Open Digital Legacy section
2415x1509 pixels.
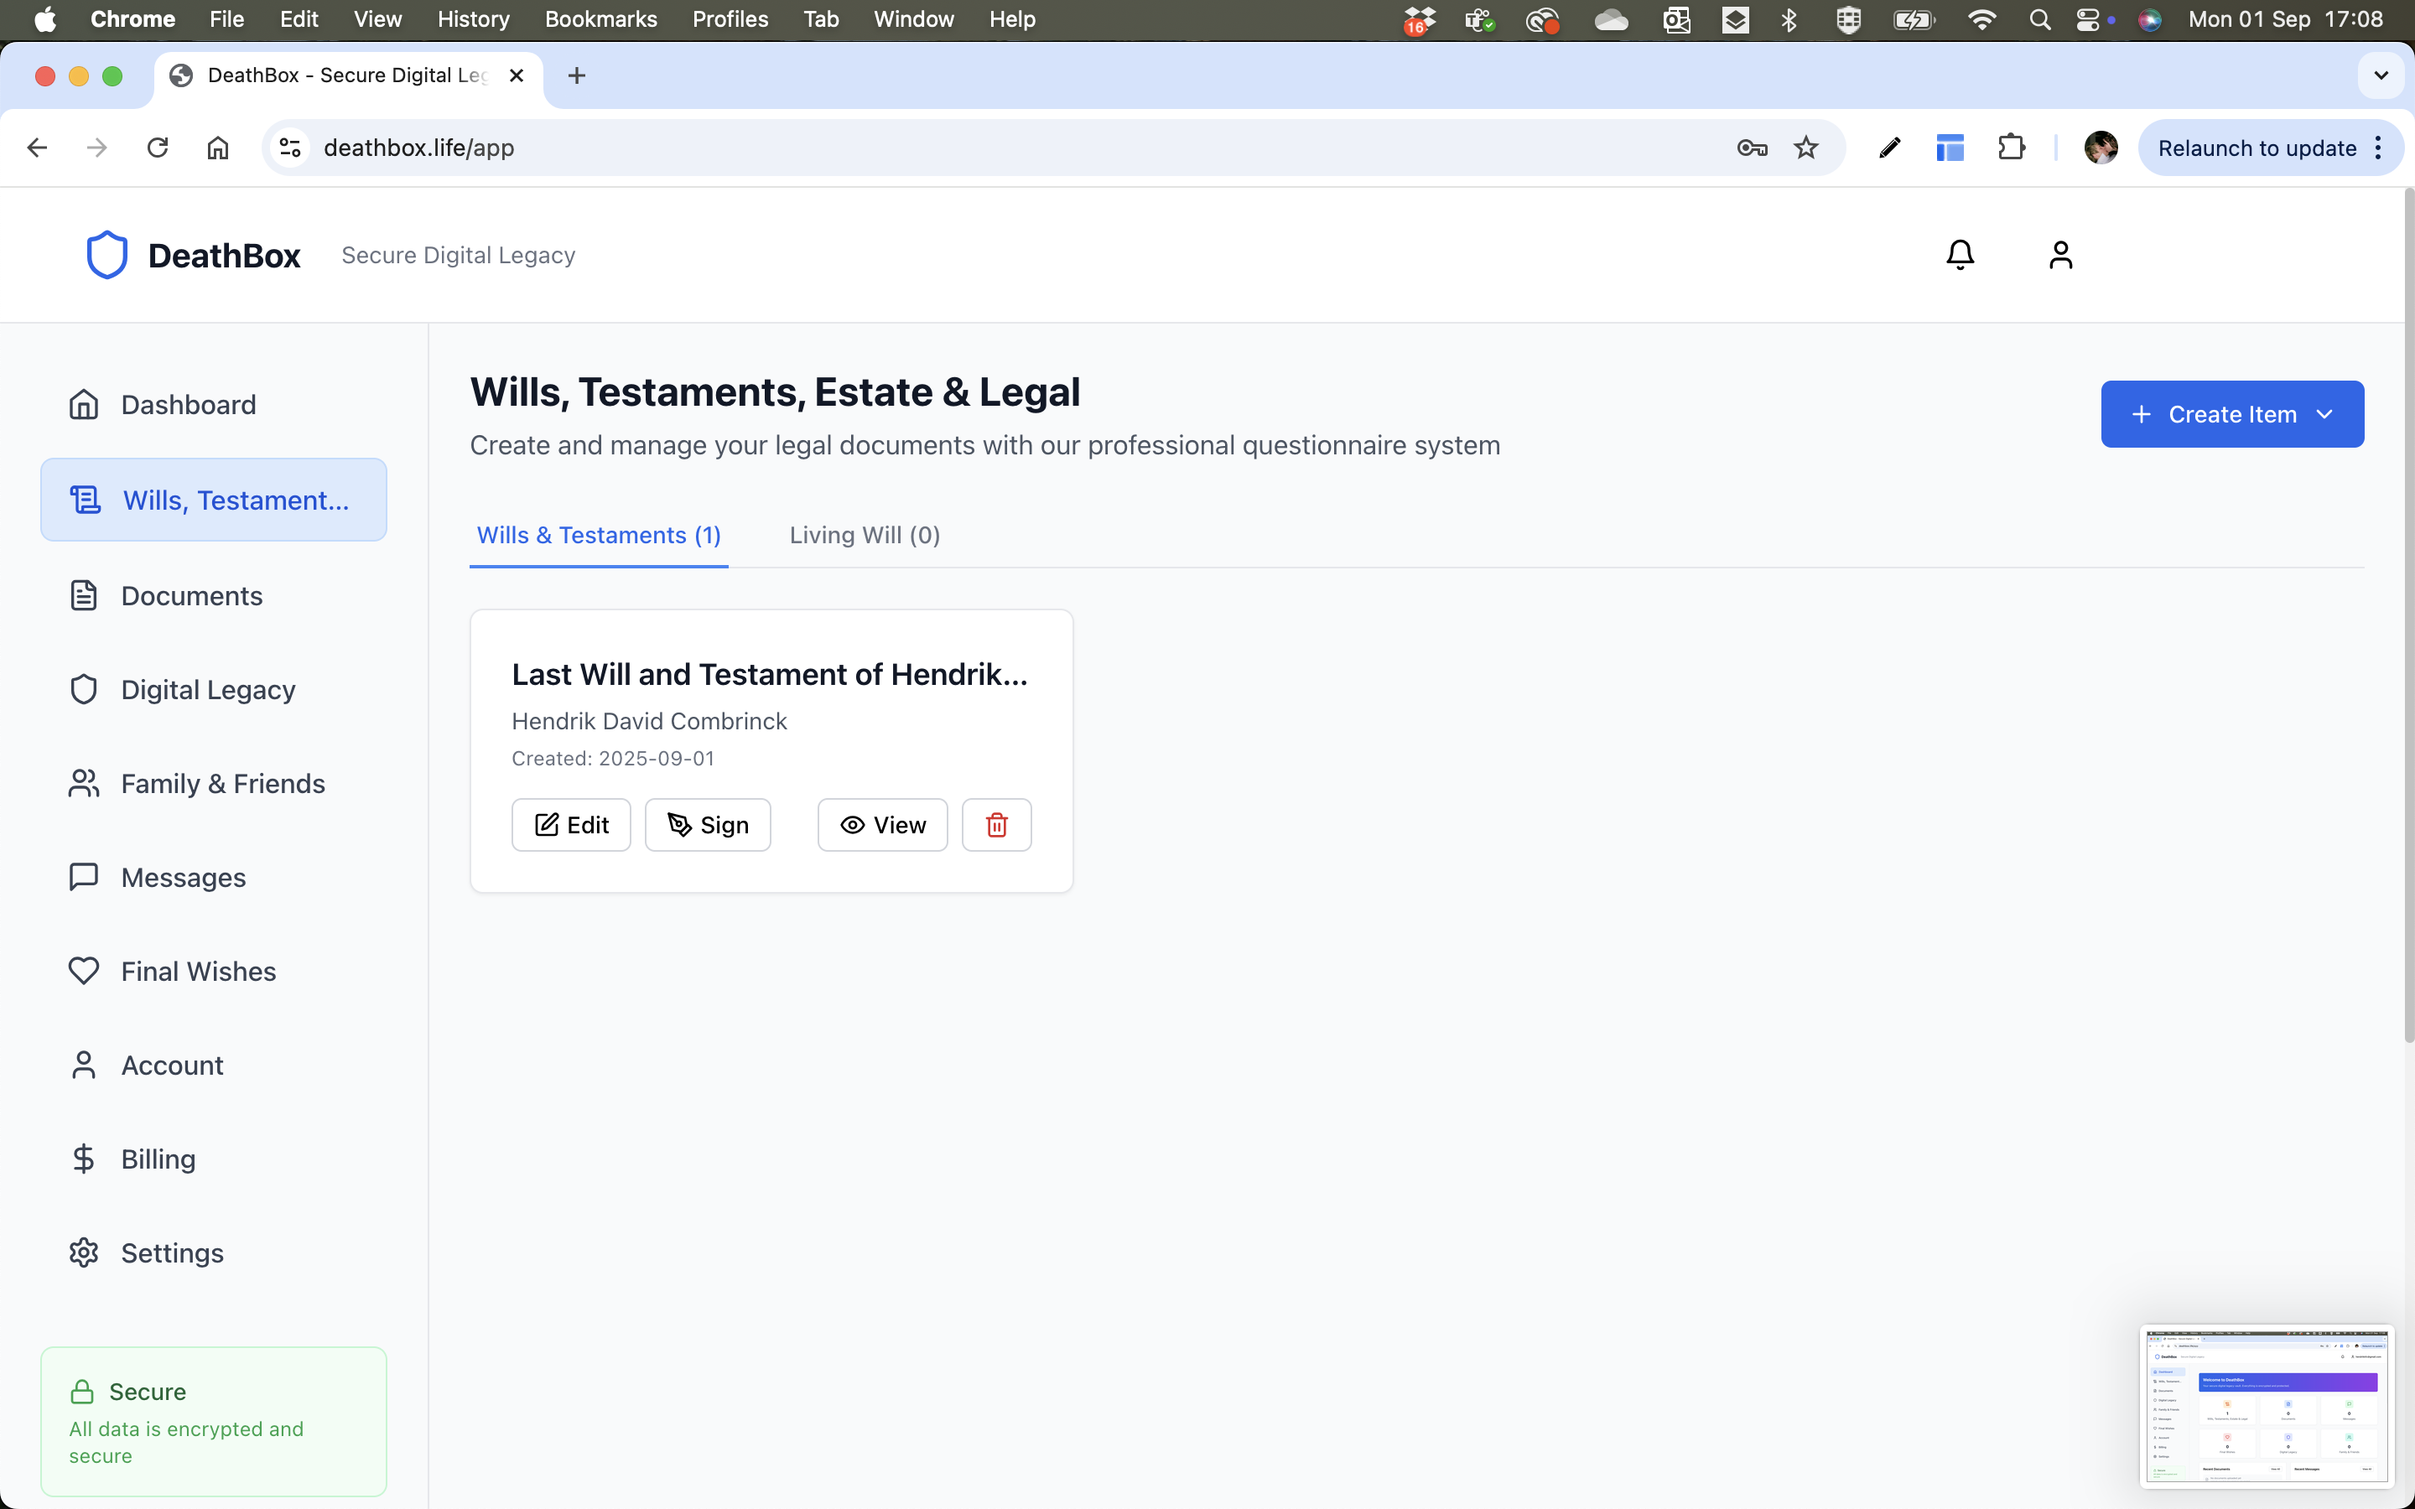[214, 690]
